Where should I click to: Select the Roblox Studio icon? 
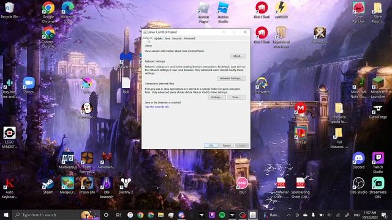223,12
